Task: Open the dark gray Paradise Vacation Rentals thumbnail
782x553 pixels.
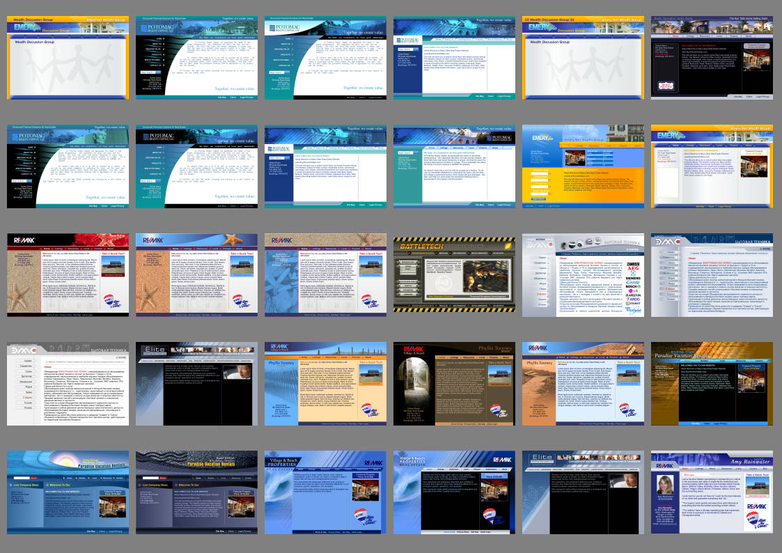Action: pos(196,492)
